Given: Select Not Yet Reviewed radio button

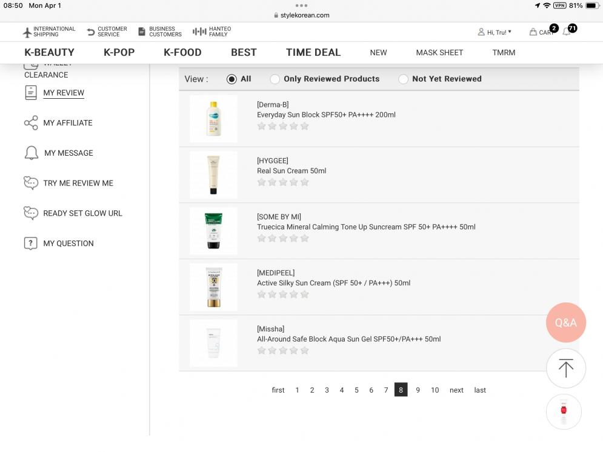Looking at the screenshot, I should [x=404, y=79].
